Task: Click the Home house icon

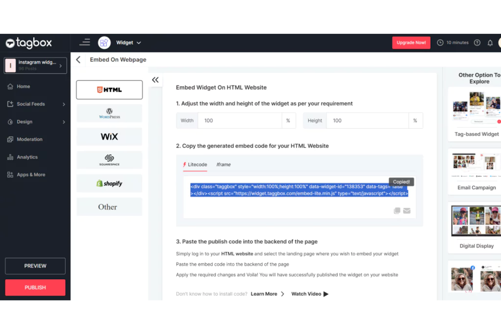Action: pyautogui.click(x=10, y=86)
